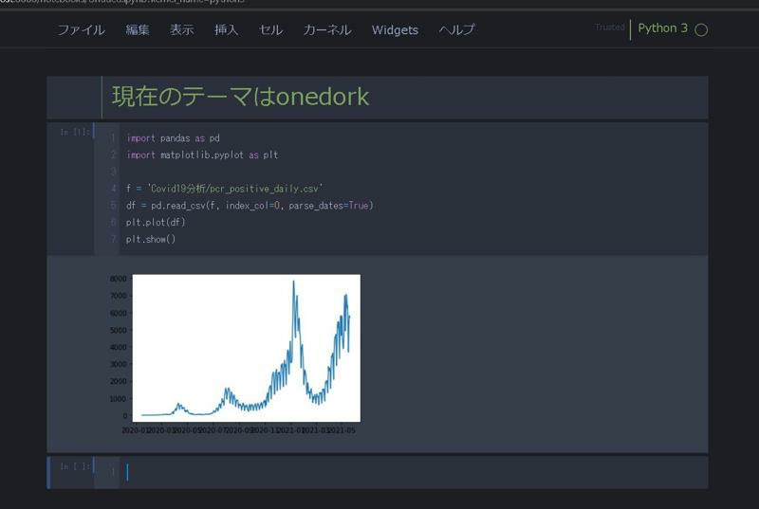Viewport: 759px width, 509px height.
Task: Click the import pandas as pd line
Action: point(173,138)
